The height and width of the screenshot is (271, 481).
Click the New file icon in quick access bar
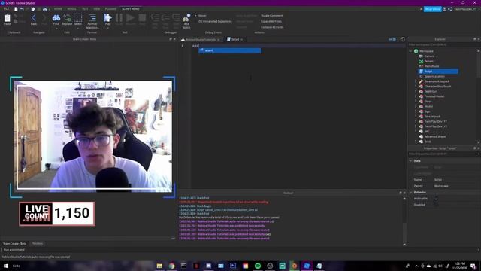click(x=16, y=9)
